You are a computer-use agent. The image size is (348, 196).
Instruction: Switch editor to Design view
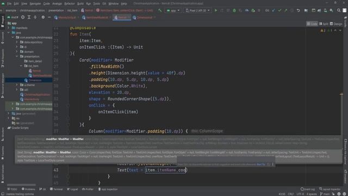336,24
